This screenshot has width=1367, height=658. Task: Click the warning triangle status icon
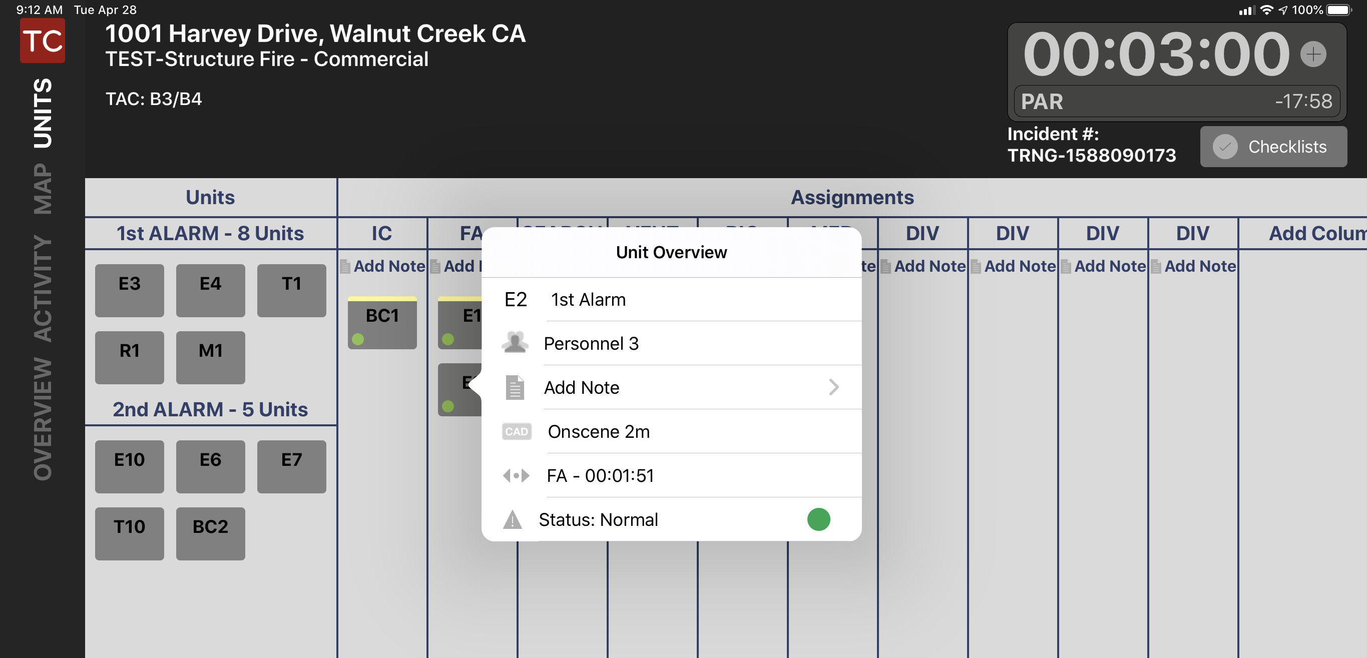pos(512,519)
